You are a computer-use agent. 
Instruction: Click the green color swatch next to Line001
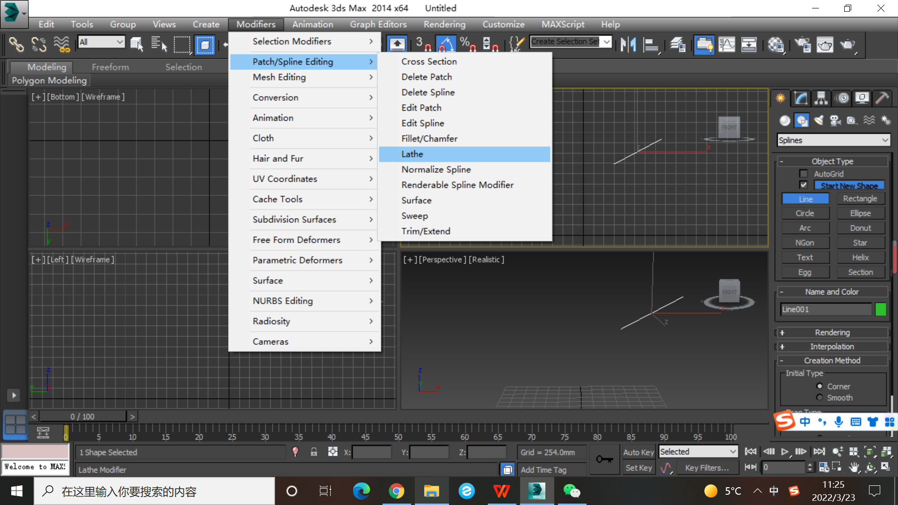point(881,309)
